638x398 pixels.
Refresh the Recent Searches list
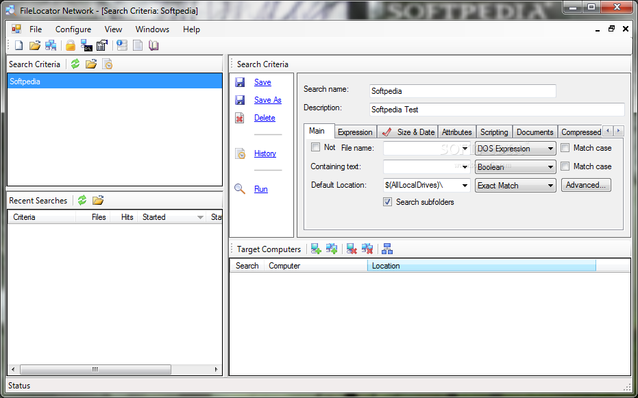82,200
